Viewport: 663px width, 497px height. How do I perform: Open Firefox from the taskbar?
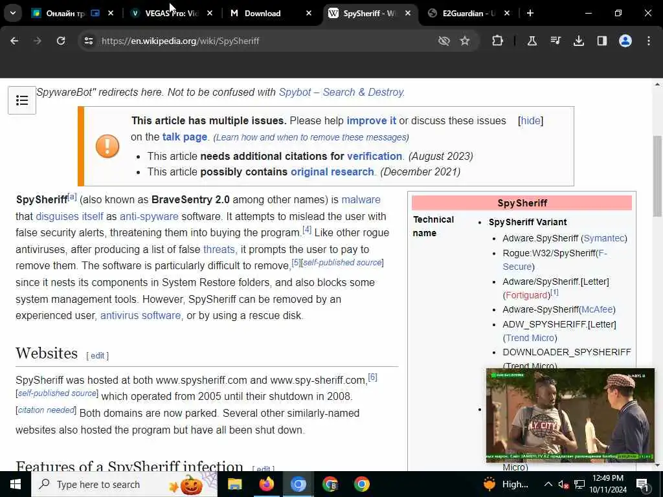point(266,484)
